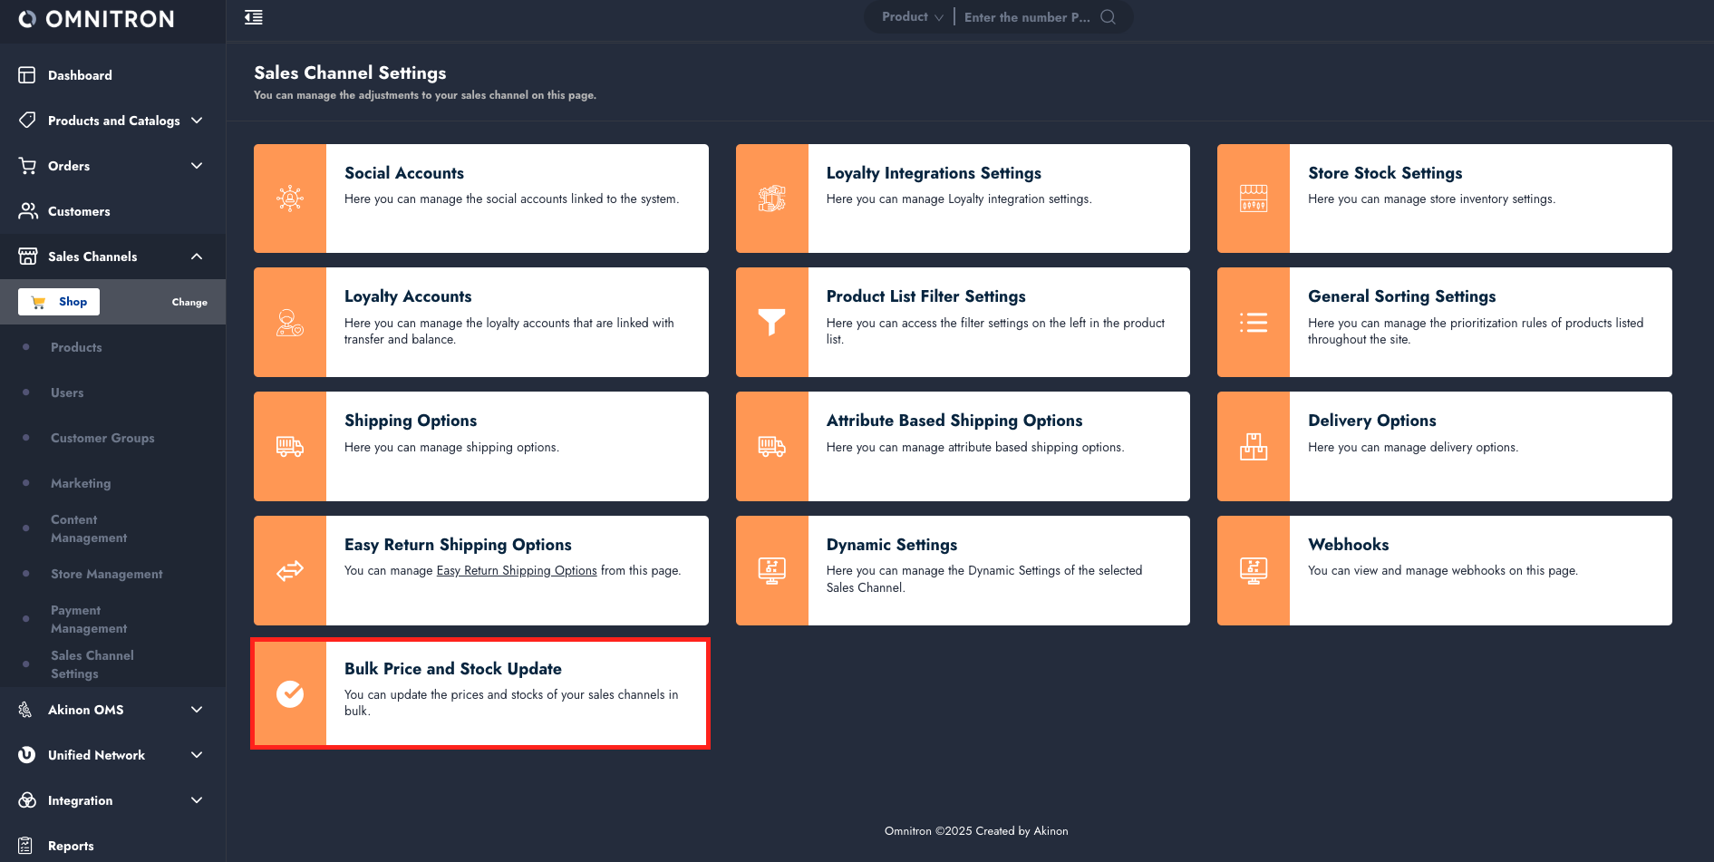
Task: Click the Product List Filter funnel icon
Action: pos(771,322)
